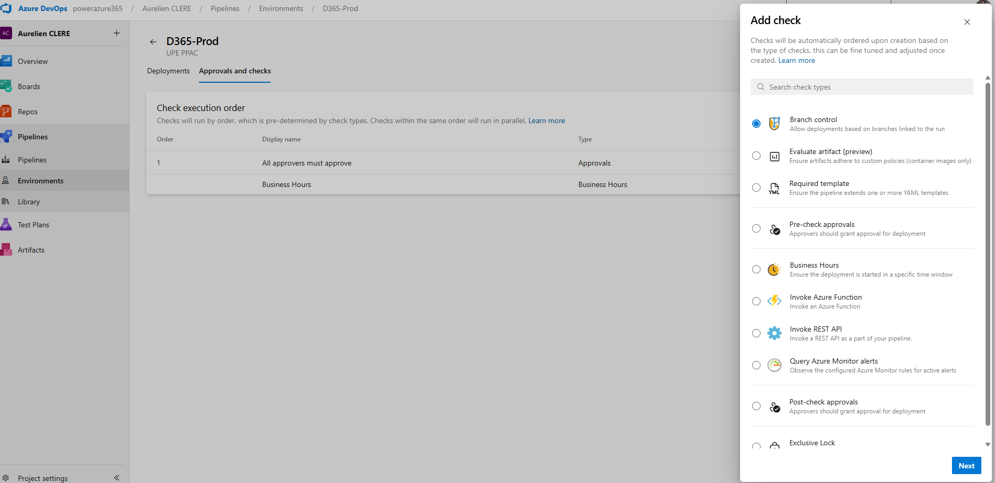The height and width of the screenshot is (483, 995).
Task: Open the Repos sidebar icon
Action: (6, 112)
